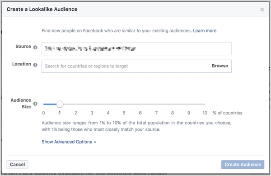
Task: Click the 'Create a Lookalike Audience' title
Action: [42, 9]
